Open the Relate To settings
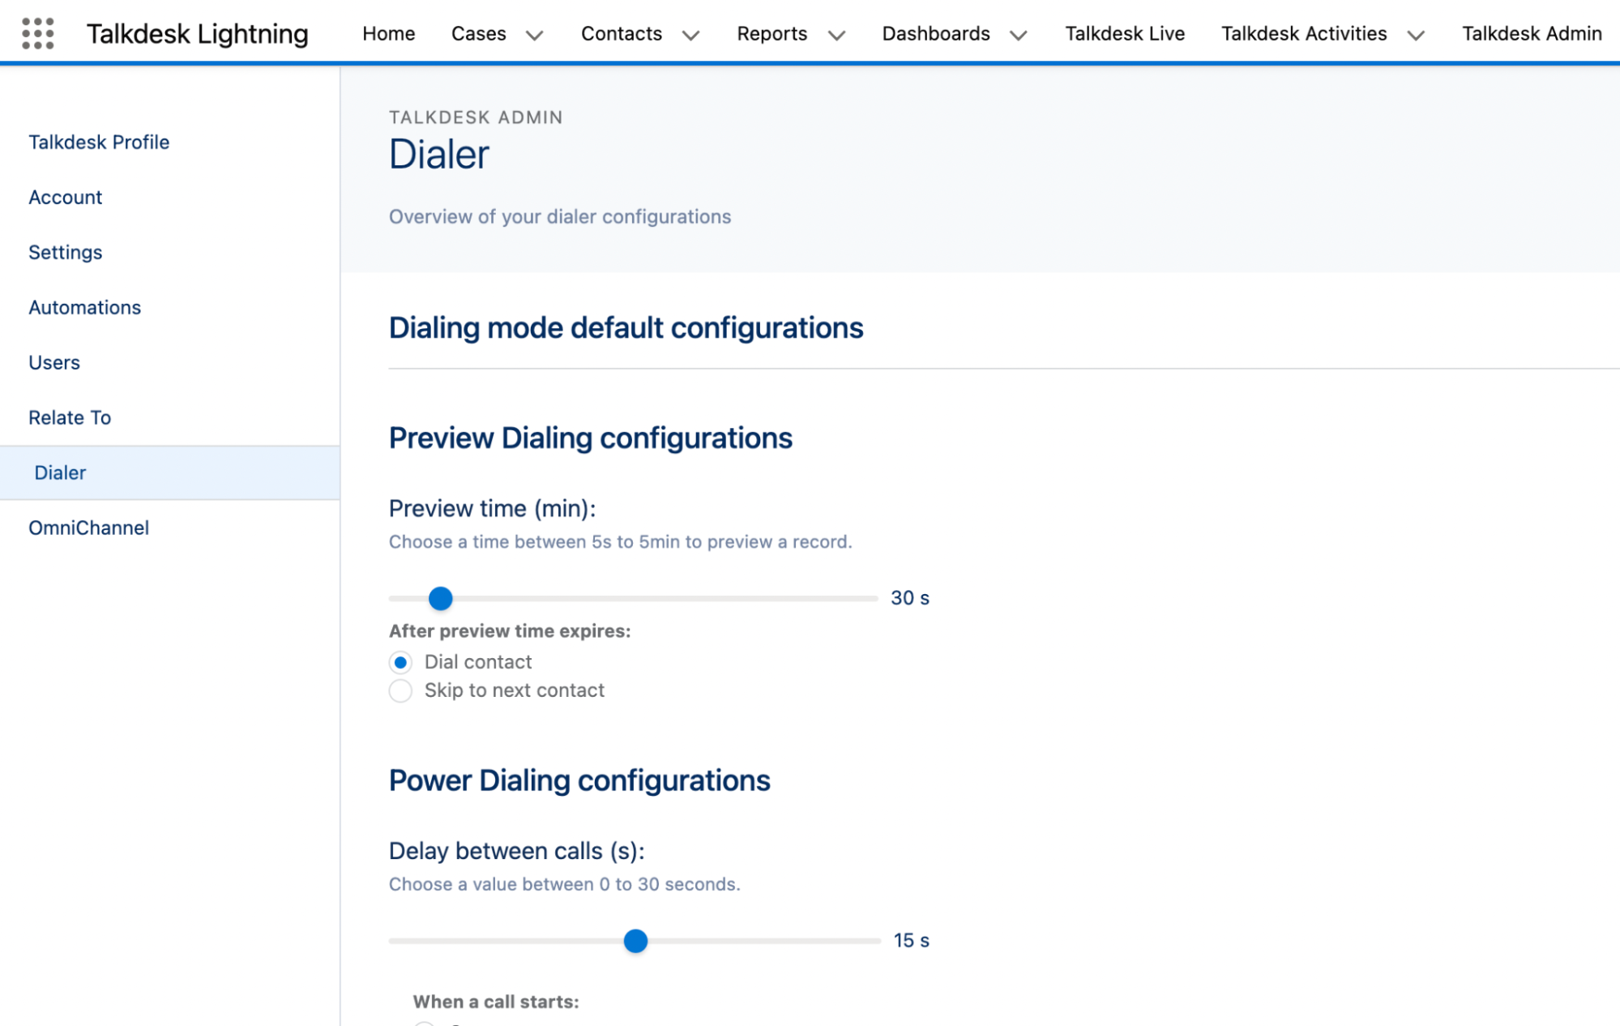The image size is (1620, 1026). 70,417
